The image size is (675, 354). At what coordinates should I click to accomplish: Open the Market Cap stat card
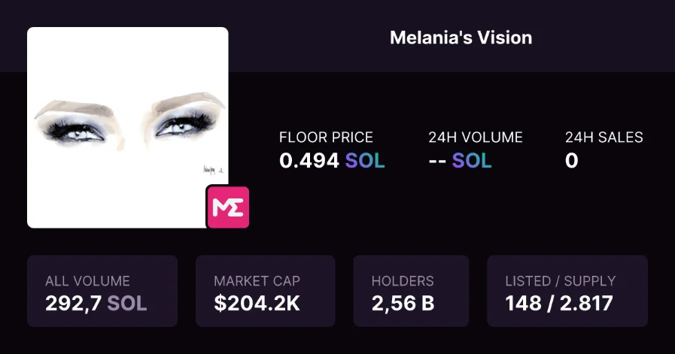pos(266,291)
